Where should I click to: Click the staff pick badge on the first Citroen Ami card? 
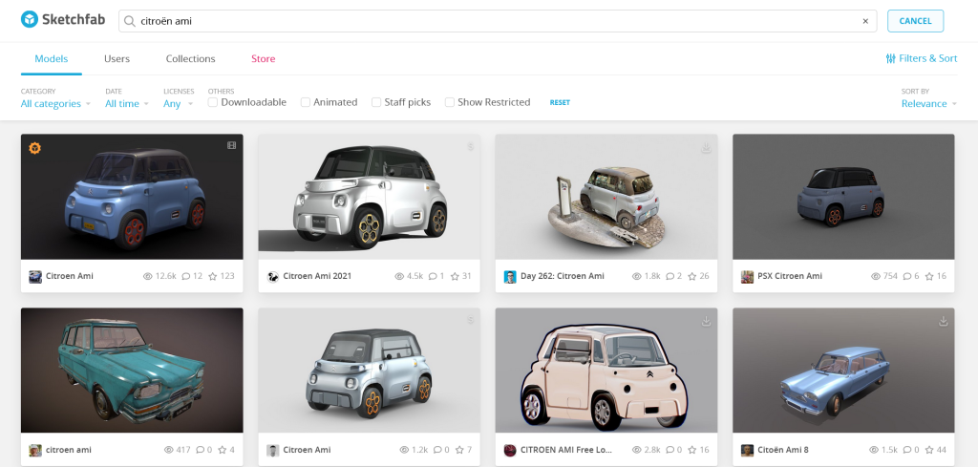(35, 148)
